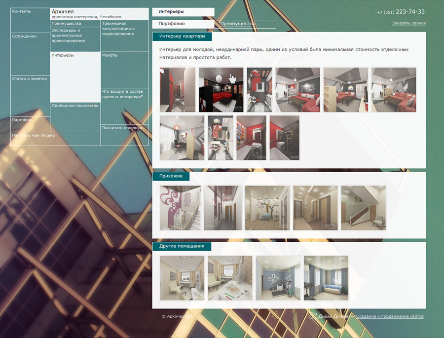444x338 pixels.
Task: Click the Интерьер квартиры heading
Action: 182,36
